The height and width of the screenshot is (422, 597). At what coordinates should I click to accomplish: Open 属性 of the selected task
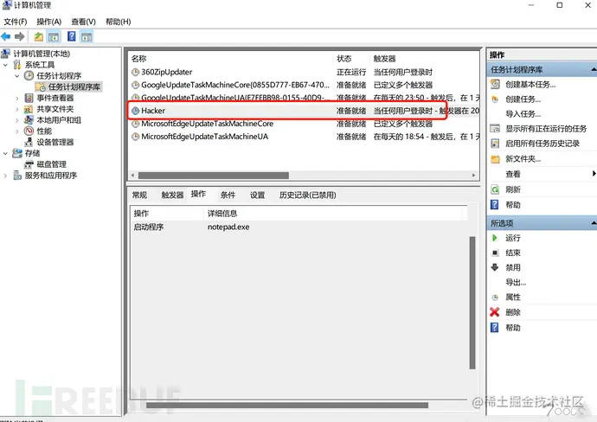click(x=512, y=297)
